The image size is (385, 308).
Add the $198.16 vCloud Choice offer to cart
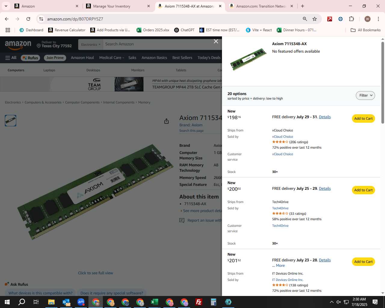click(363, 119)
